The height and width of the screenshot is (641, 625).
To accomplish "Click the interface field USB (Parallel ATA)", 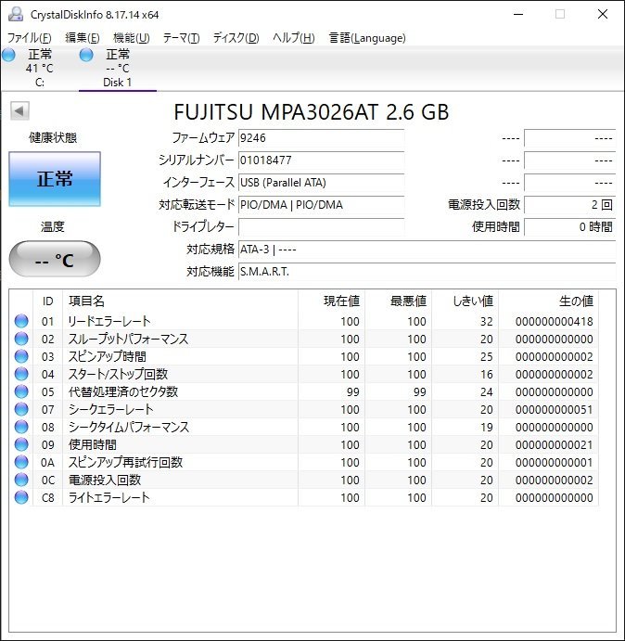I will click(321, 183).
